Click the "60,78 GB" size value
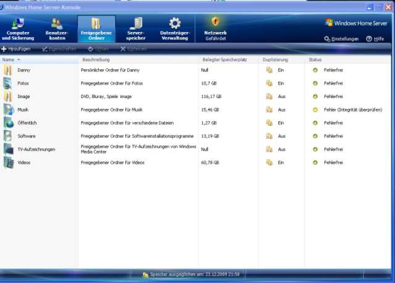This screenshot has width=395, height=283. coord(210,163)
